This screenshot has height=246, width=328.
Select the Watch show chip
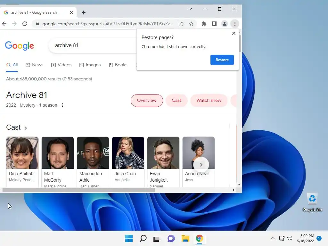[x=209, y=100]
